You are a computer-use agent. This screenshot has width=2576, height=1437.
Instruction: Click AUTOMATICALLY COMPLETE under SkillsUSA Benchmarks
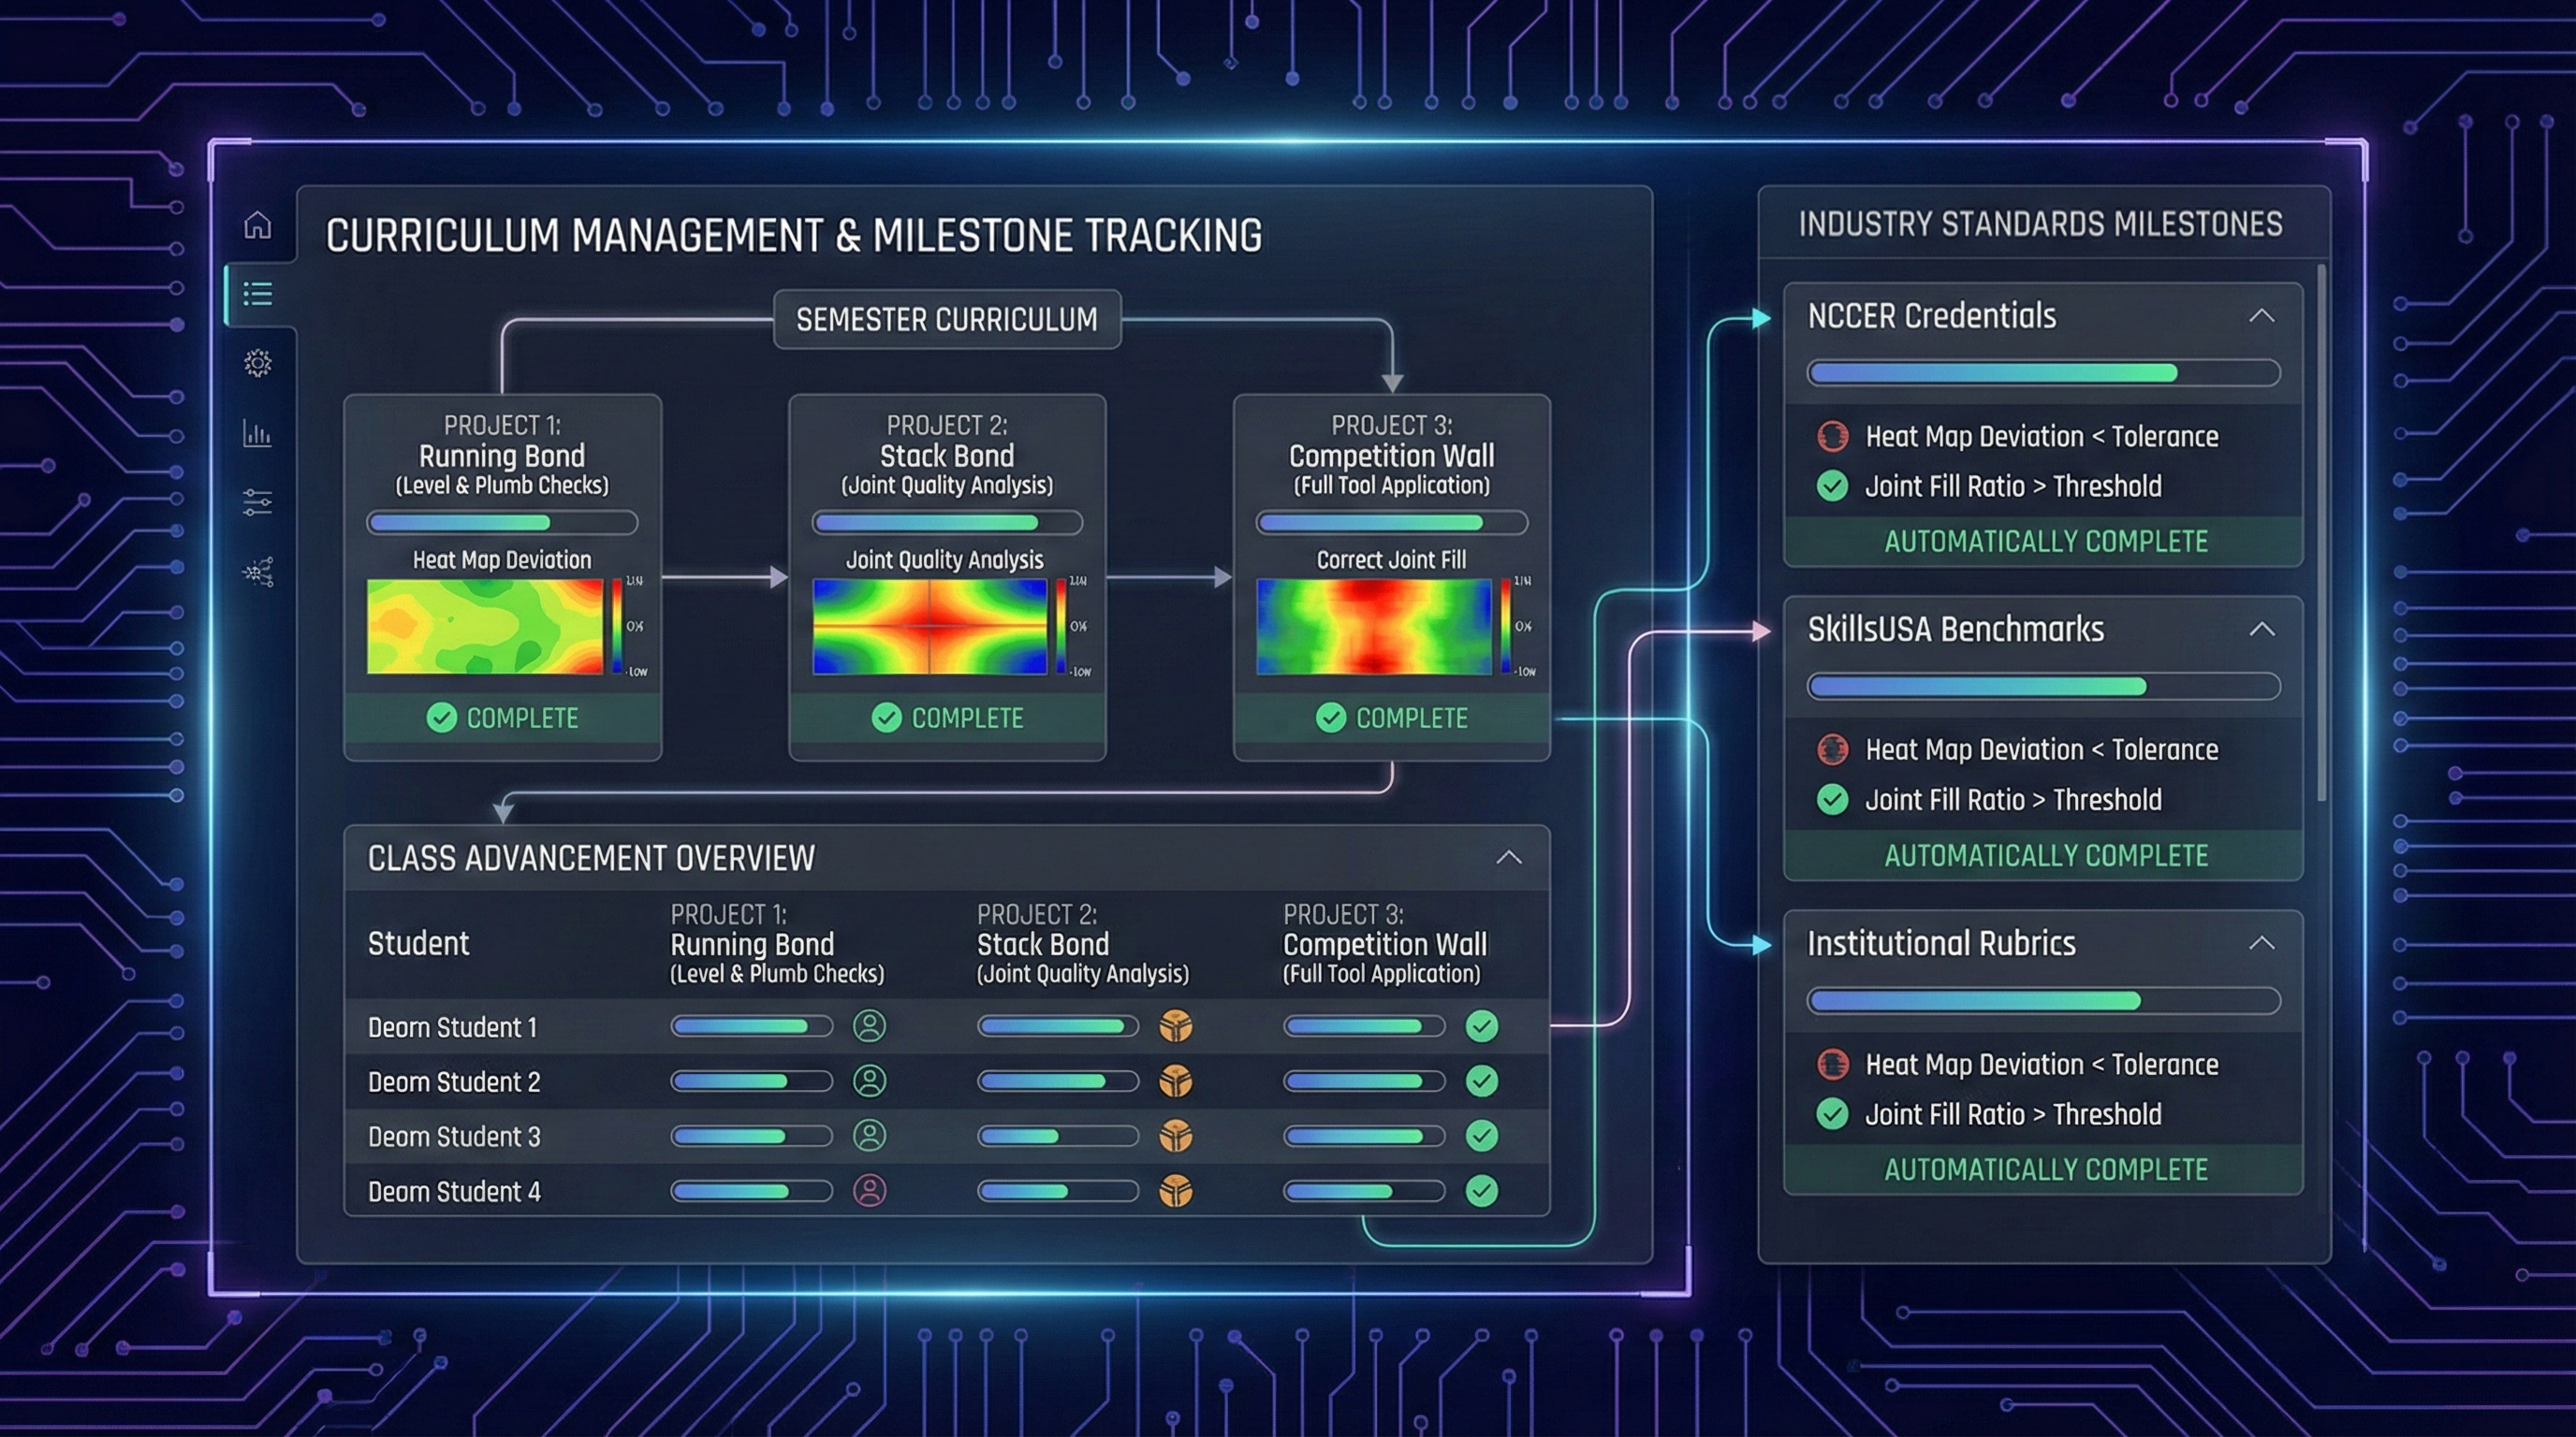pyautogui.click(x=2045, y=855)
